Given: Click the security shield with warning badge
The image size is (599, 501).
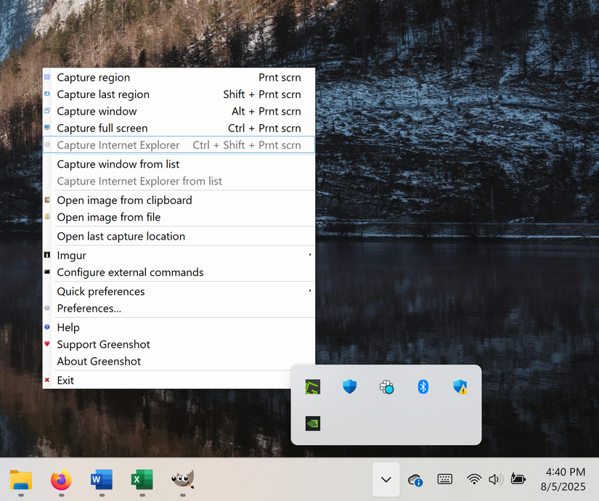Looking at the screenshot, I should (x=460, y=387).
